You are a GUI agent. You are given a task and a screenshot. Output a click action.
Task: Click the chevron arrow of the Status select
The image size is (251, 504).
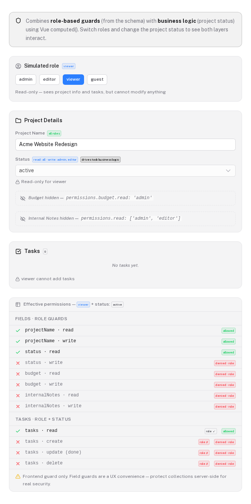[228, 171]
